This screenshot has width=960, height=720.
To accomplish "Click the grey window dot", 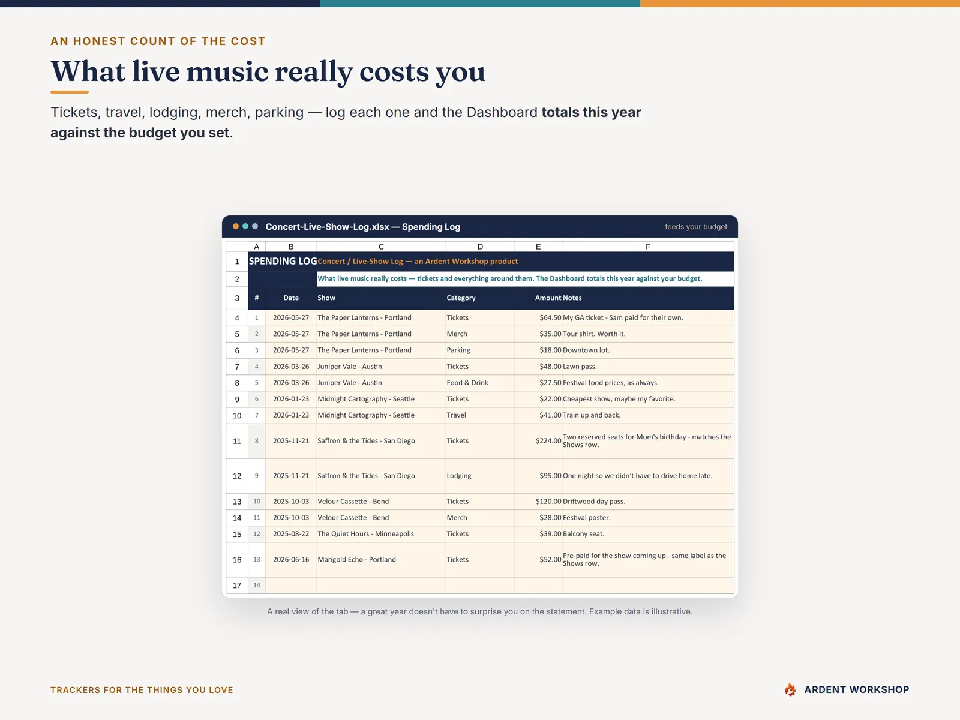I will (255, 226).
